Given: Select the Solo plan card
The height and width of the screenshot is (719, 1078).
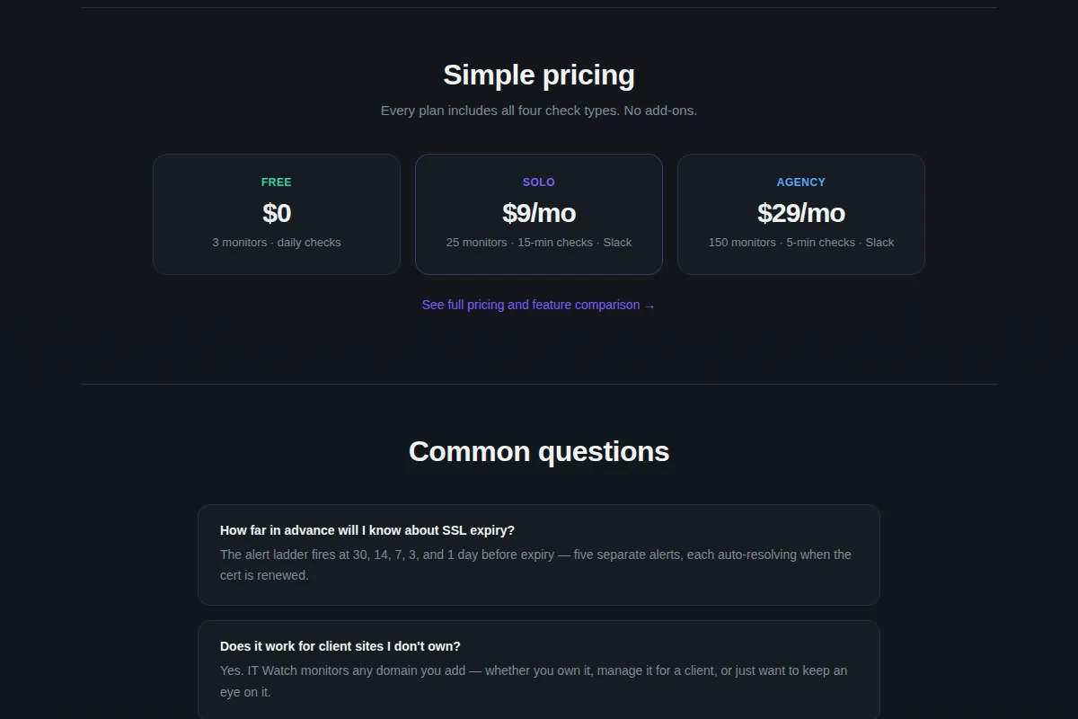Looking at the screenshot, I should pyautogui.click(x=539, y=214).
